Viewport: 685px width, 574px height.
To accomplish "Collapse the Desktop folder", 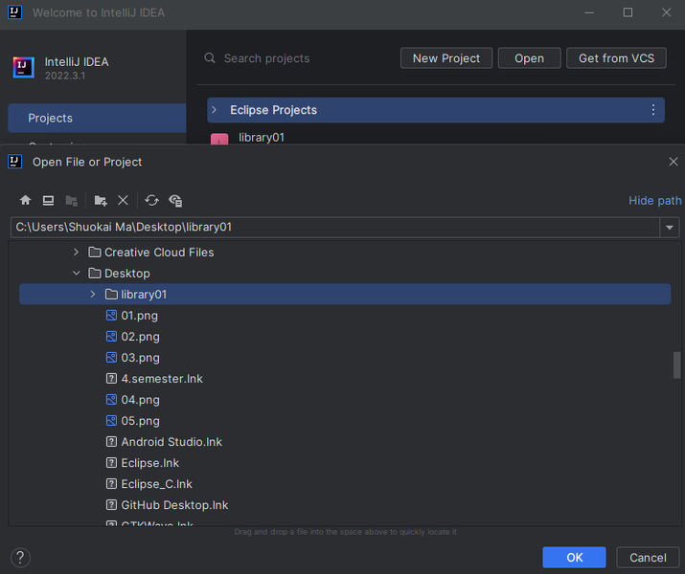I will point(76,273).
